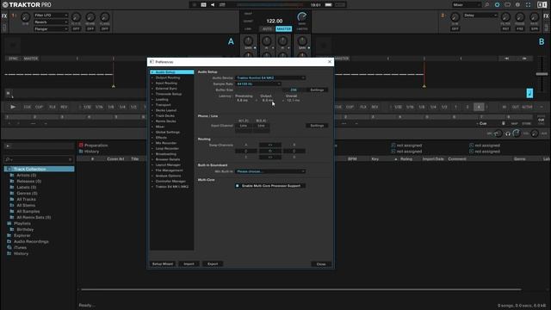
Task: Click the blue circle status icon in header
Action: tap(498, 5)
